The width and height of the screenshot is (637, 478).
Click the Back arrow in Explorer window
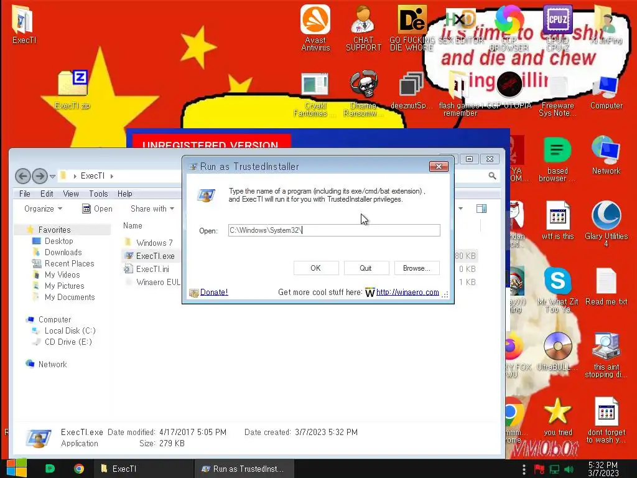pyautogui.click(x=23, y=176)
